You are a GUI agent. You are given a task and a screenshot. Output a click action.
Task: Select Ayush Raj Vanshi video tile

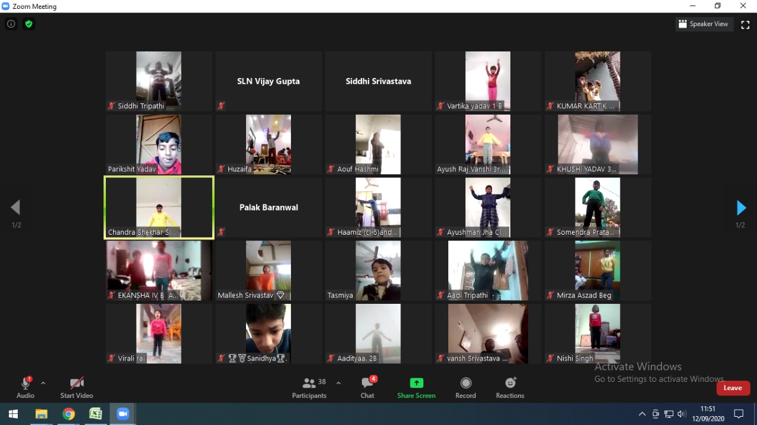(488, 144)
